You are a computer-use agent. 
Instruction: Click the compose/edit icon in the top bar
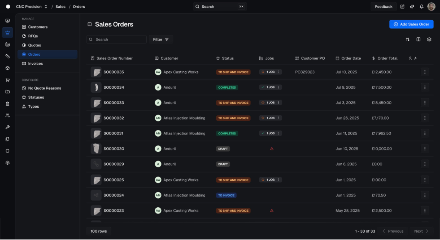point(403,6)
